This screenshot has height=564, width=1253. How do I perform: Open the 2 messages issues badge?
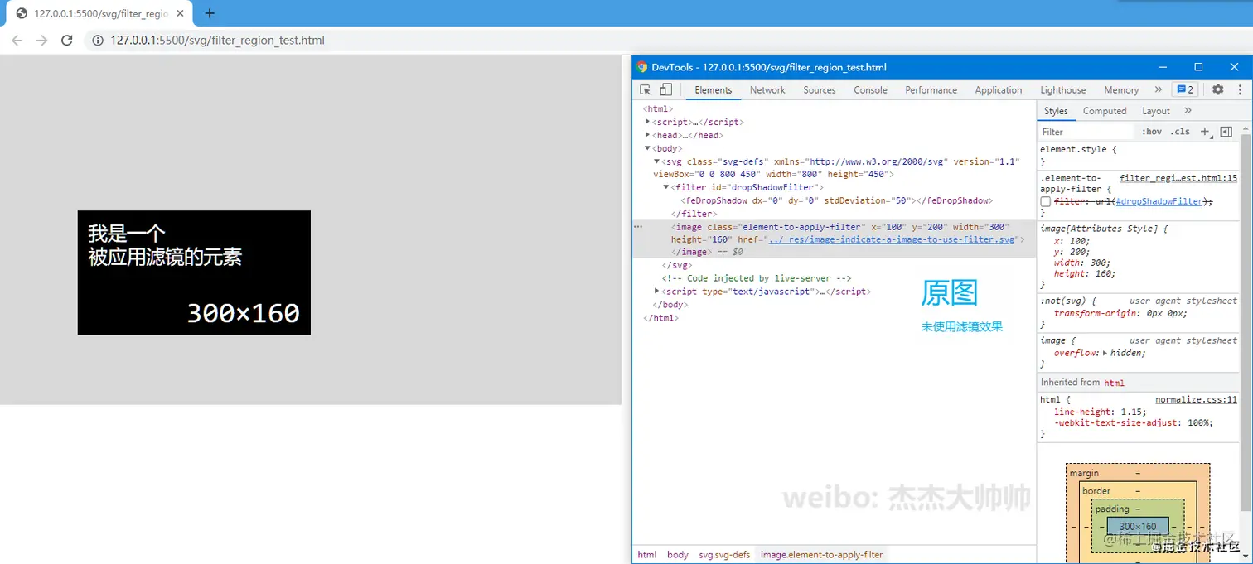pos(1184,90)
